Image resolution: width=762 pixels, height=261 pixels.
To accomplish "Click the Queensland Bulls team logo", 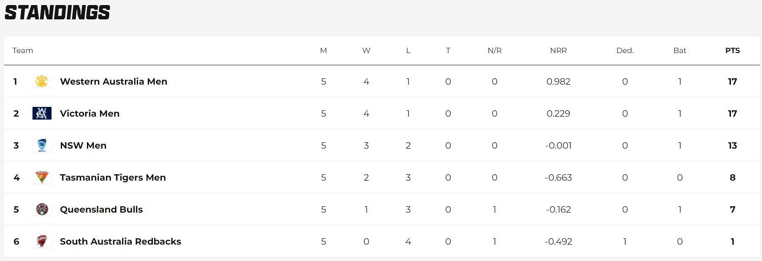I will 42,209.
